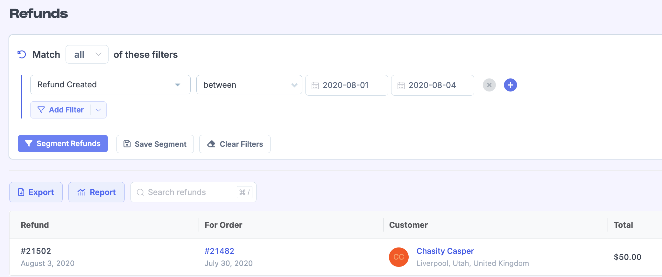Click the search magnifier icon

pyautogui.click(x=140, y=193)
